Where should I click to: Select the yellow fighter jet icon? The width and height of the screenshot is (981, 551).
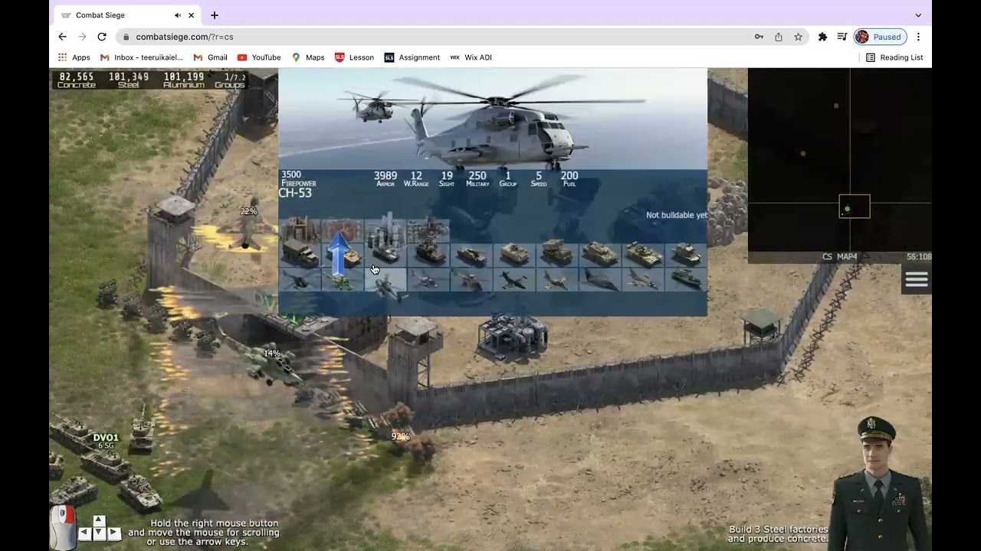point(557,281)
